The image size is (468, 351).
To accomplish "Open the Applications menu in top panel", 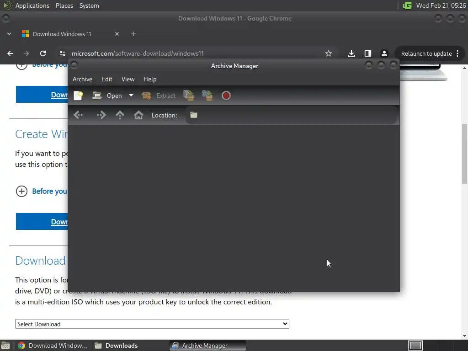I will [32, 5].
